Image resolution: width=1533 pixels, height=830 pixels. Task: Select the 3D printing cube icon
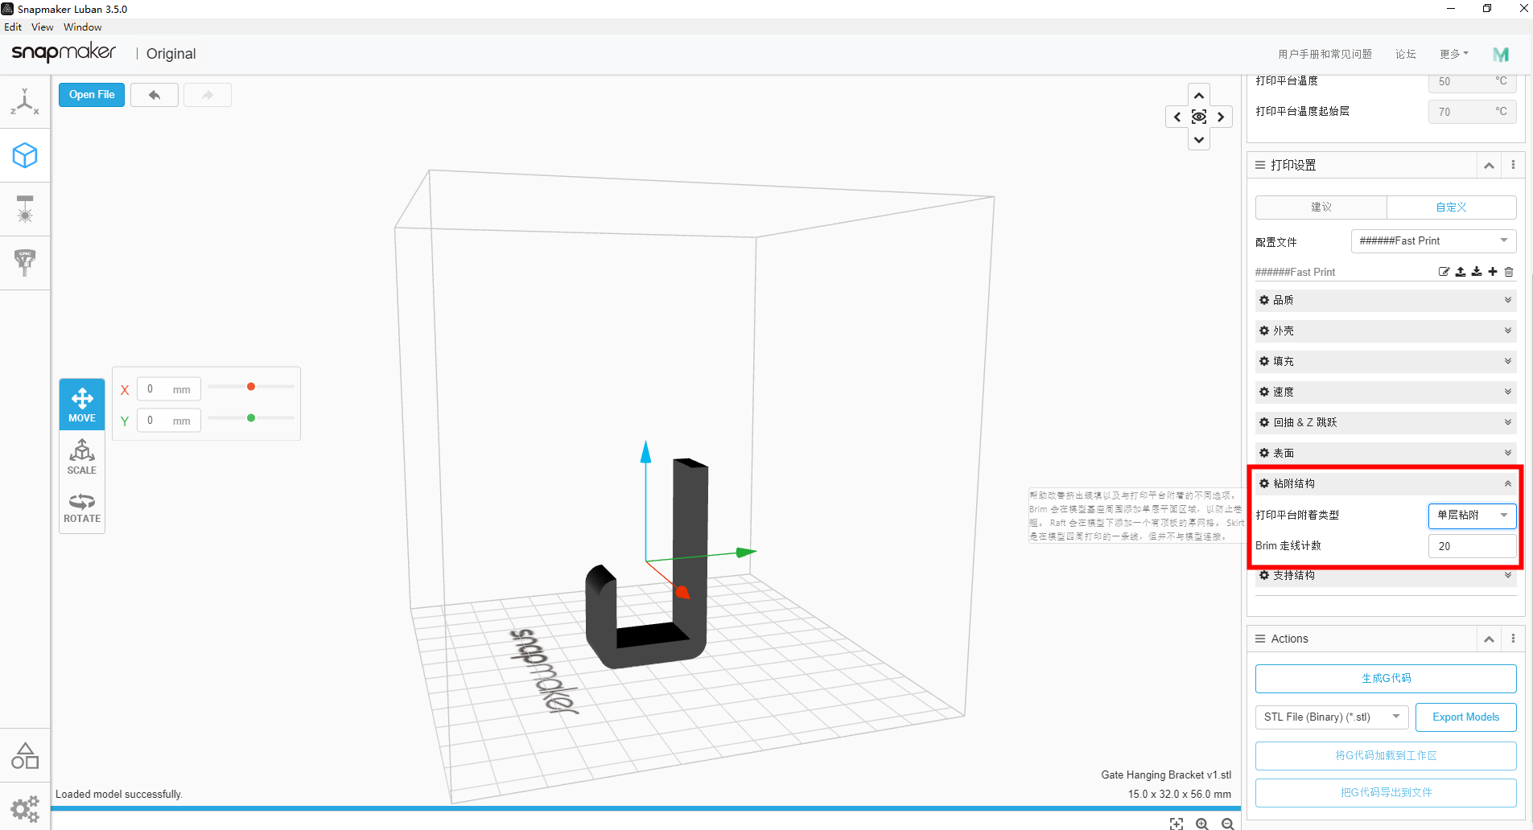(25, 155)
